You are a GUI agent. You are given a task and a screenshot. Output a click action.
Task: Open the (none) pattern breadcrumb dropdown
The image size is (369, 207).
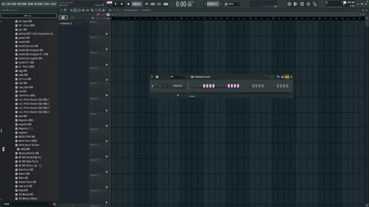point(146,10)
